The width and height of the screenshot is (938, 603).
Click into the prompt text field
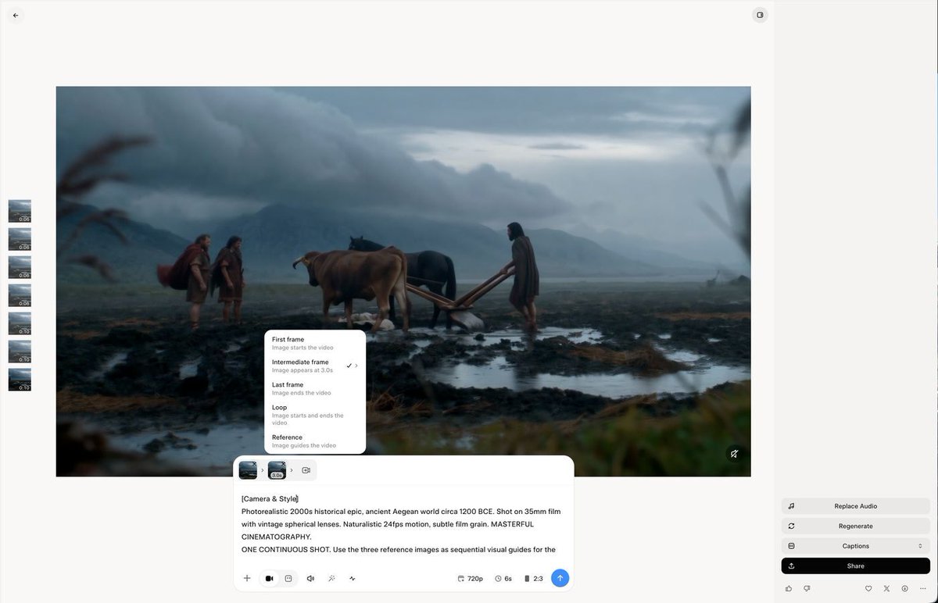pyautogui.click(x=403, y=524)
